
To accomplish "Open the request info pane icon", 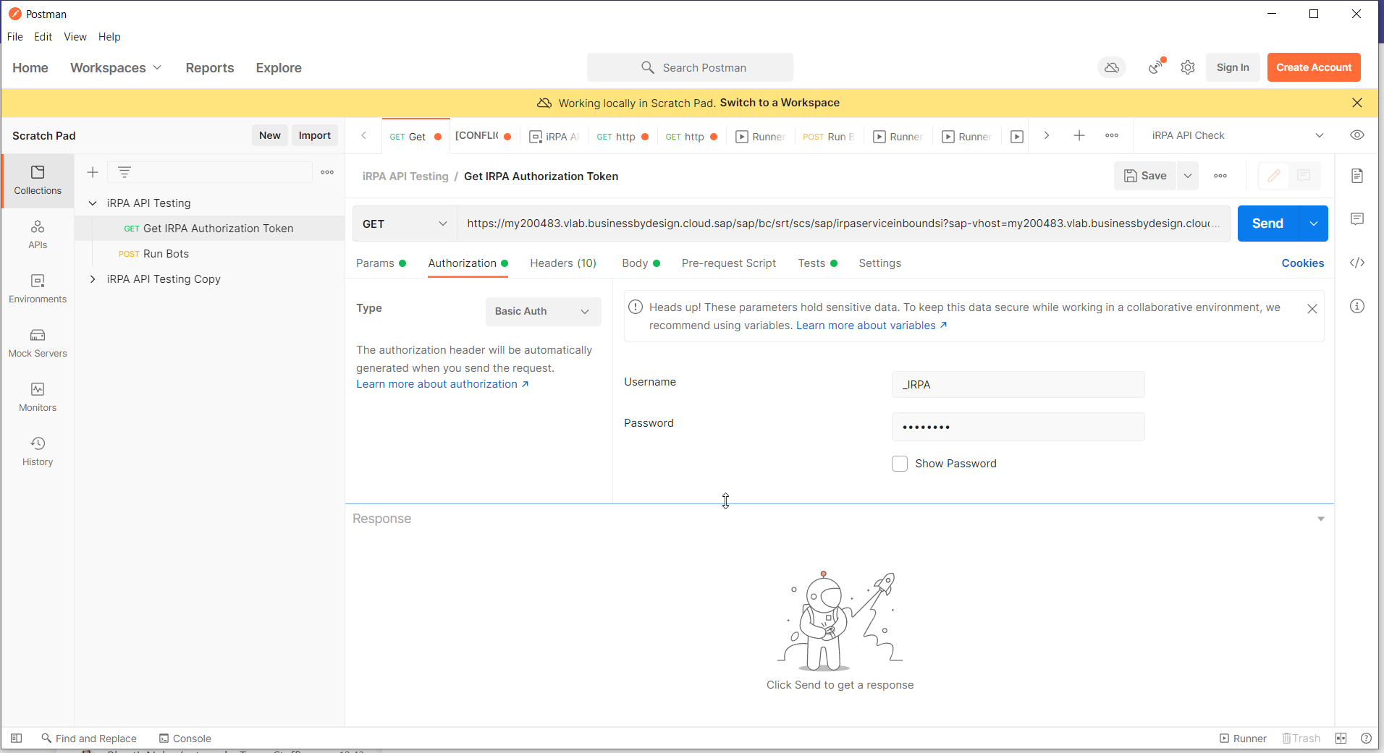I will coord(1357,306).
